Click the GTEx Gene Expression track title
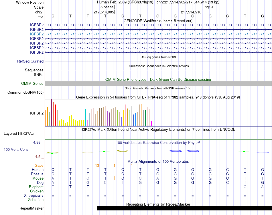This screenshot has width=272, height=215. pos(158,97)
